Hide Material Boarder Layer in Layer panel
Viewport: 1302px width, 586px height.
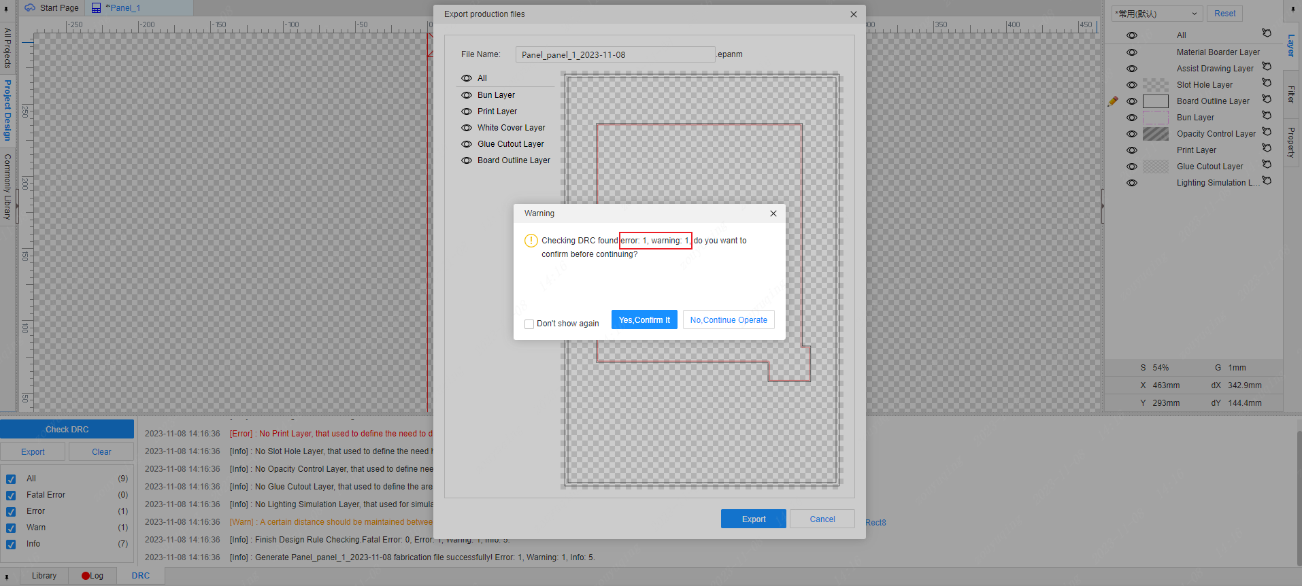1132,52
